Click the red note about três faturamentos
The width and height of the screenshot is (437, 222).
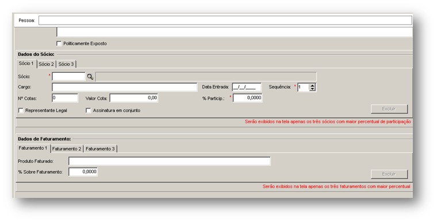pos(336,186)
